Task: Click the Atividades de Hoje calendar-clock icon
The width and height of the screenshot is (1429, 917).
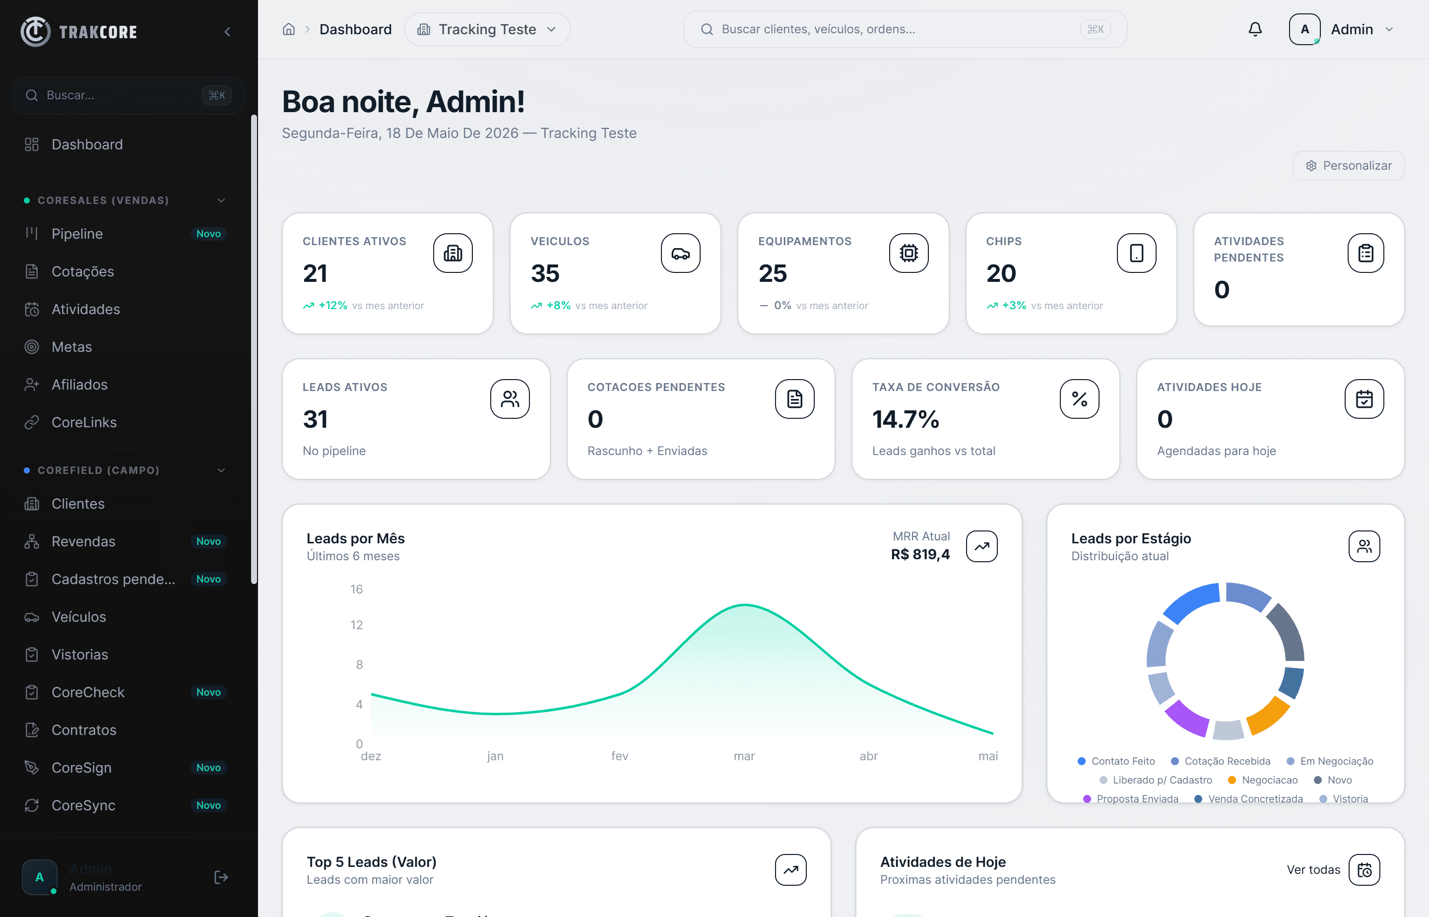Action: pos(1364,870)
